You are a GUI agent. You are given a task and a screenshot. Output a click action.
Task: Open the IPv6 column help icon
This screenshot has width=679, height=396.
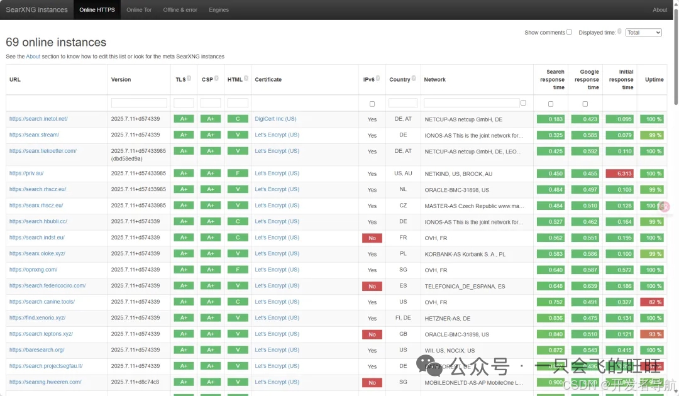tap(378, 79)
